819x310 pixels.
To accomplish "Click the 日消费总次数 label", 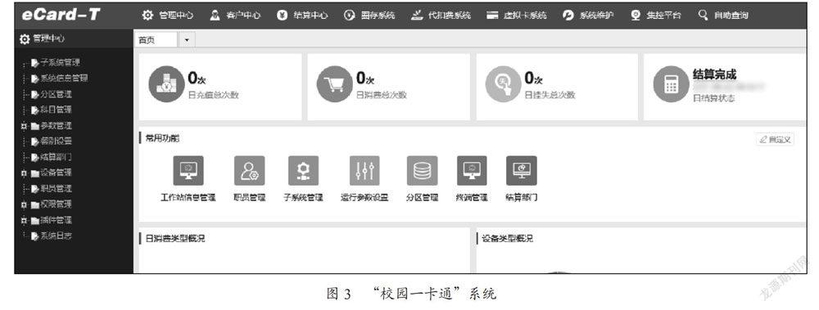I will (x=382, y=95).
